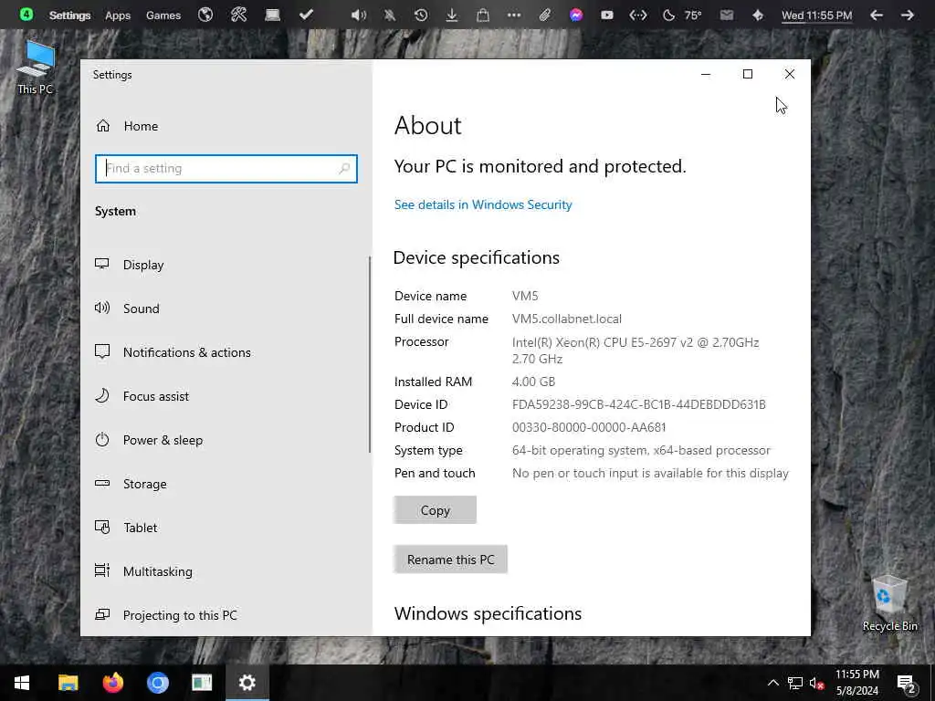This screenshot has width=935, height=701.
Task: Click the checkmark icon in top bar
Action: point(306,15)
